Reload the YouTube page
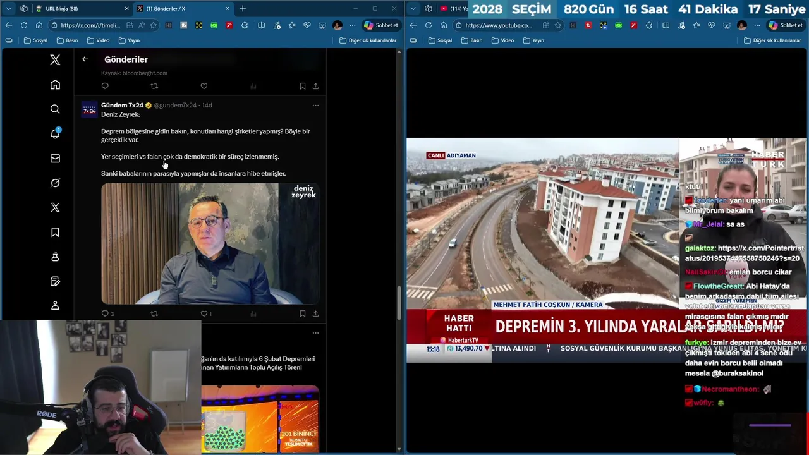809x455 pixels. tap(428, 25)
